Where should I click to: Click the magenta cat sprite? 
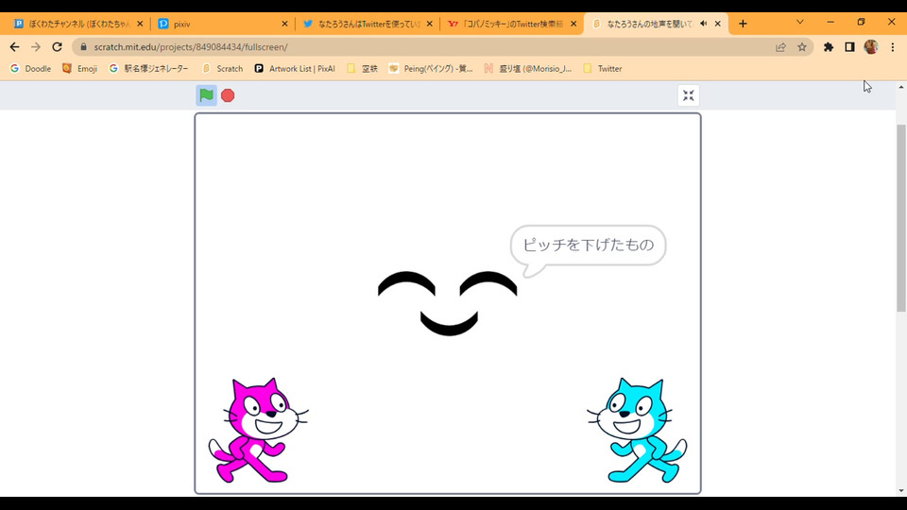tap(259, 431)
